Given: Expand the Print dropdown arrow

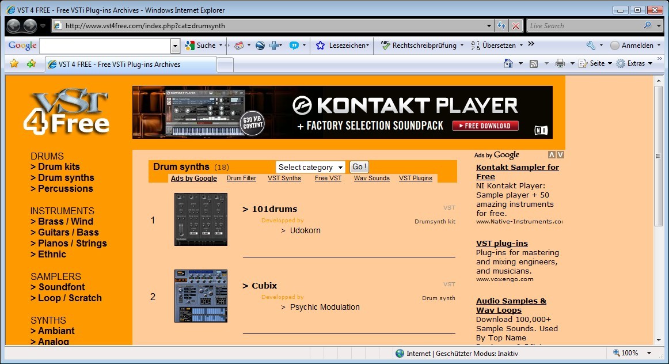Looking at the screenshot, I should coord(572,63).
